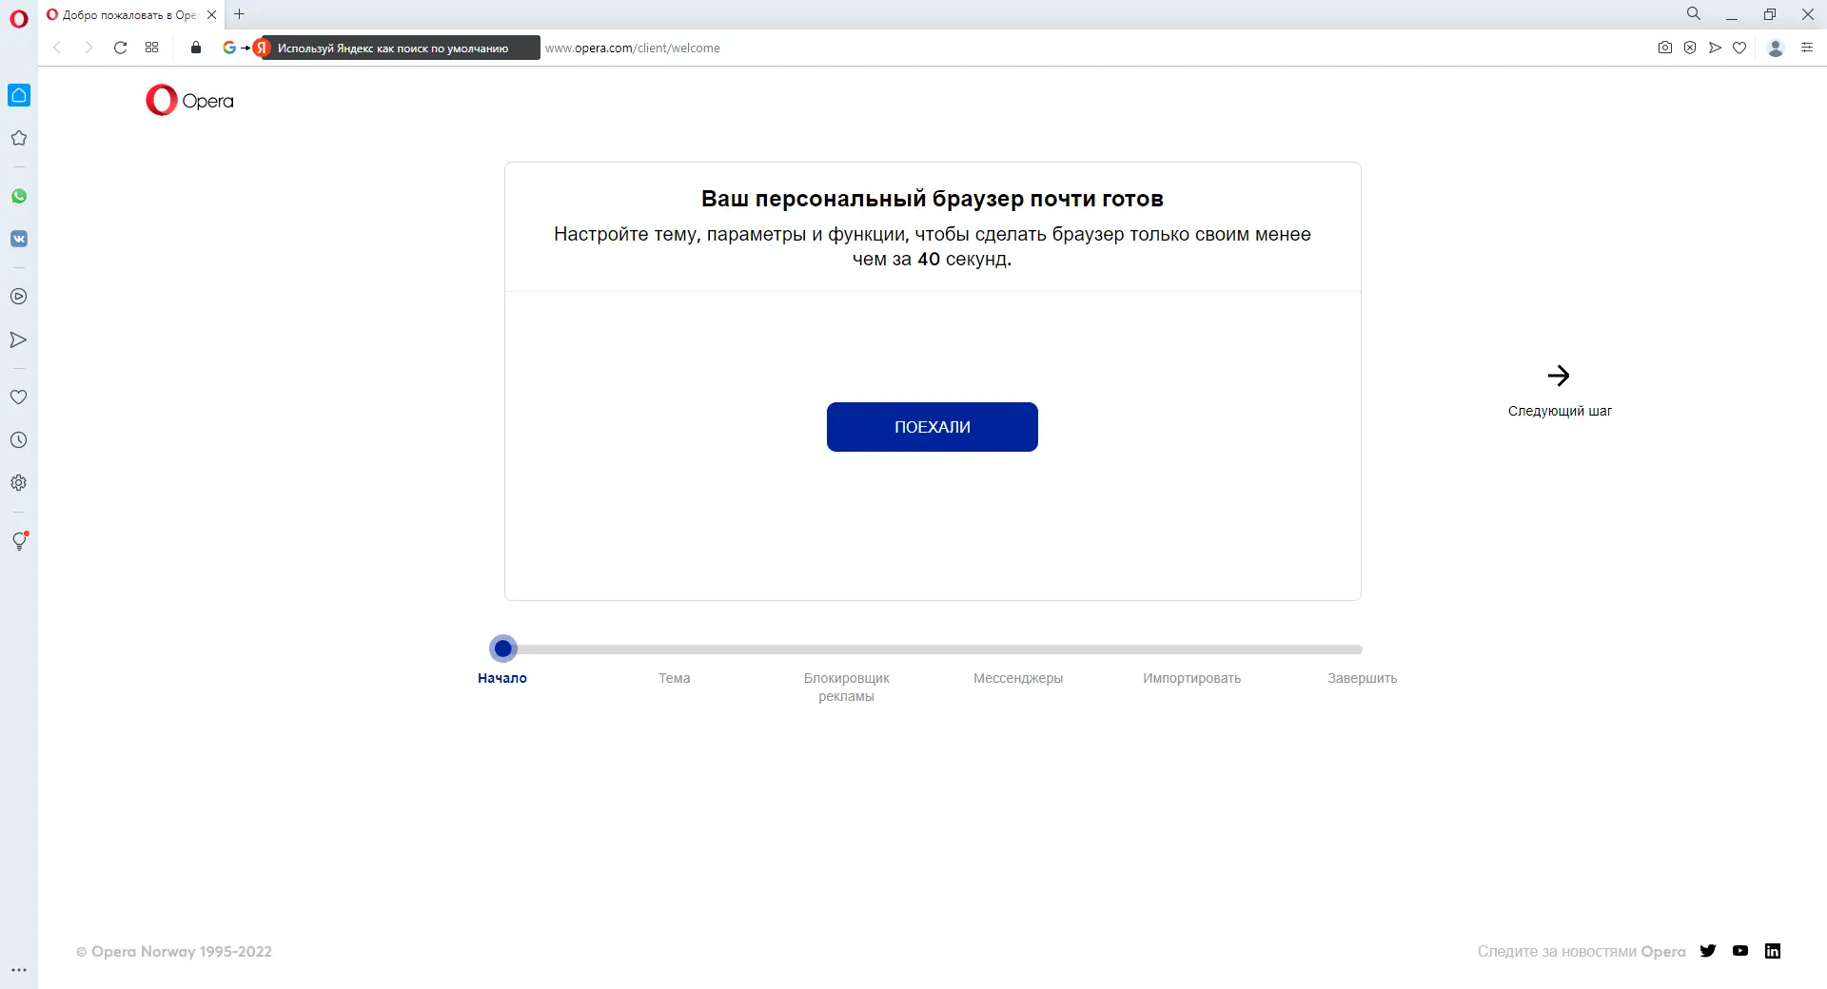Open VK messenger in the sidebar
This screenshot has width=1827, height=989.
tap(19, 239)
